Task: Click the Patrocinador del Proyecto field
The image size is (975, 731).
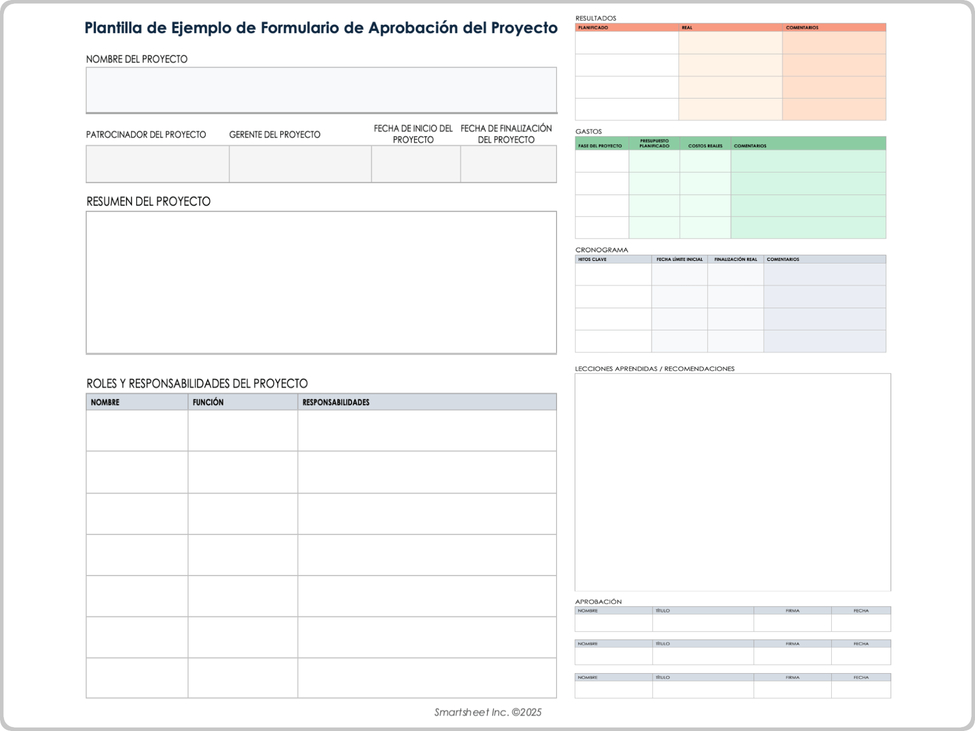Action: pos(157,164)
